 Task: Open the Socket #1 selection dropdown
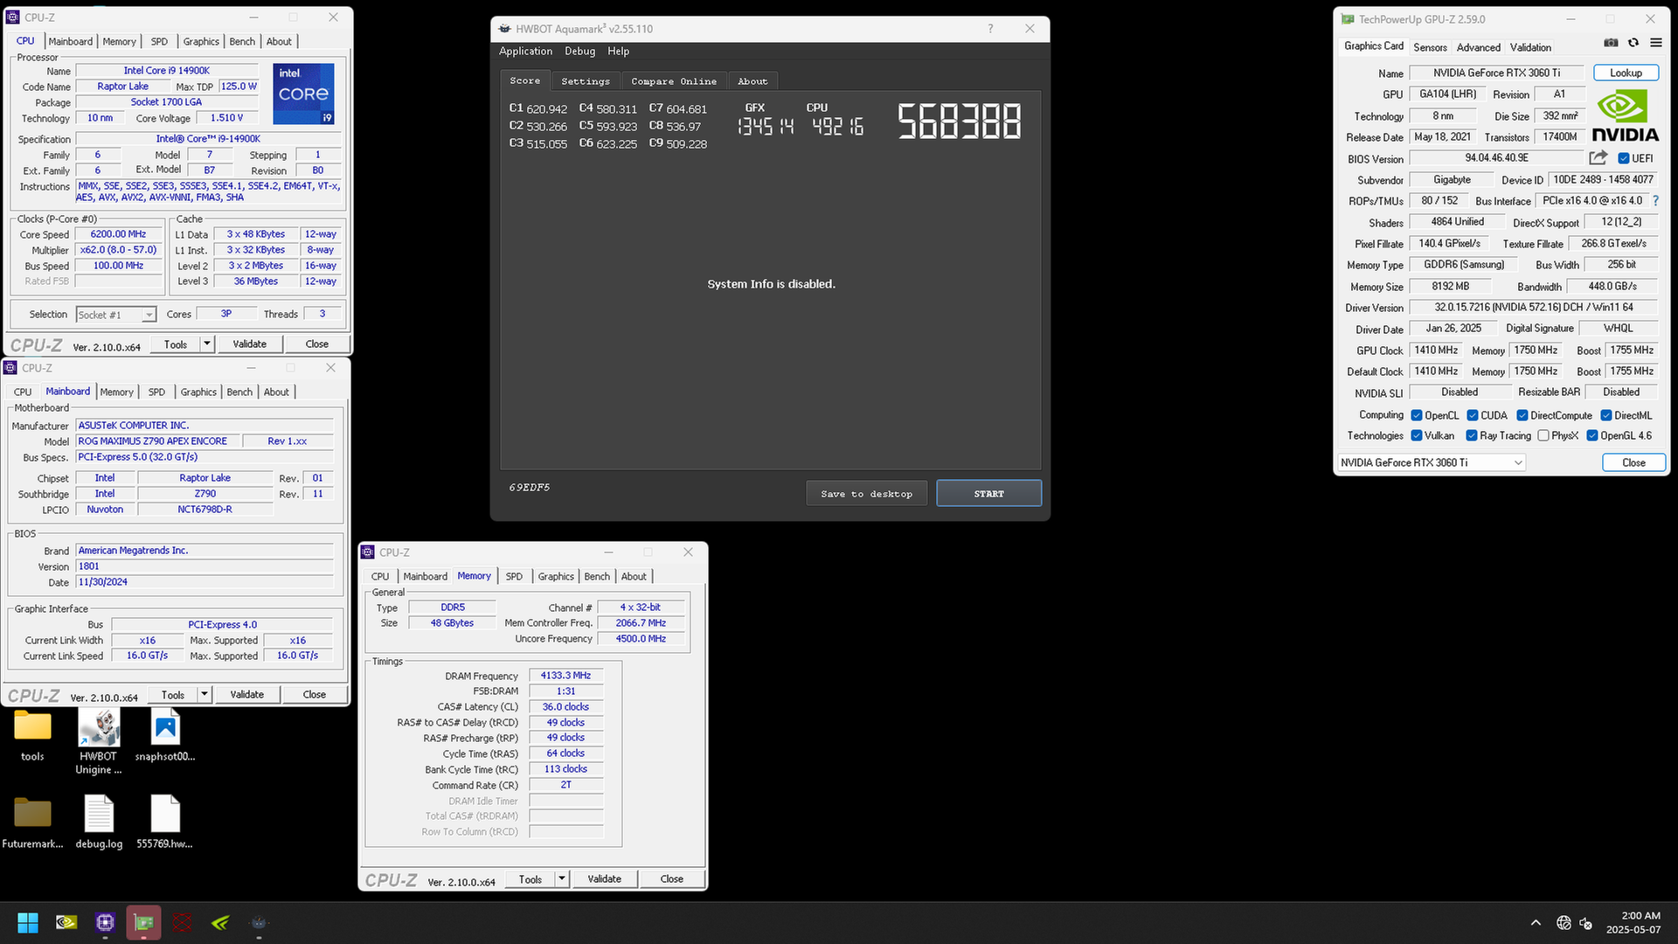coord(115,315)
